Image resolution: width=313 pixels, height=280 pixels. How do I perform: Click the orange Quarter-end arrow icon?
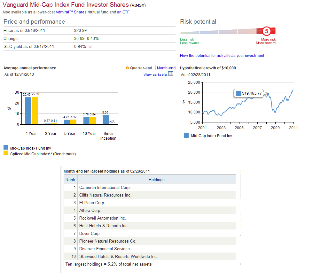[127, 68]
